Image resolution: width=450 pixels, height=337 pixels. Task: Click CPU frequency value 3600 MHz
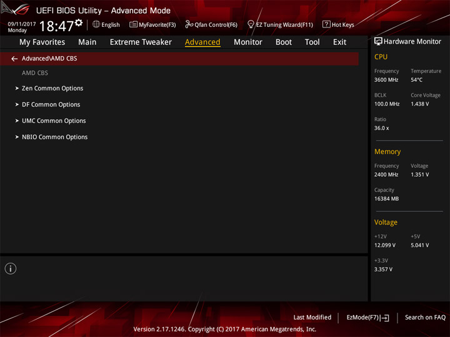(x=386, y=80)
